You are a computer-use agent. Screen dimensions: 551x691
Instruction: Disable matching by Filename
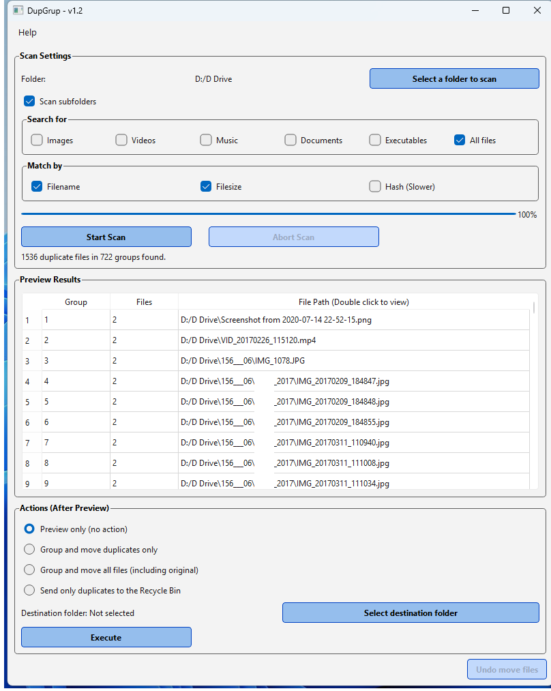coord(37,185)
